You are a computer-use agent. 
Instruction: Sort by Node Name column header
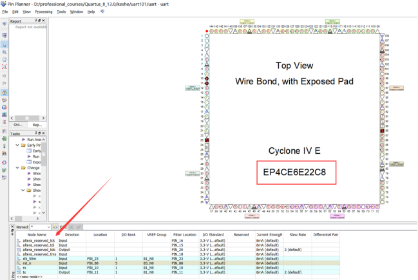point(37,235)
